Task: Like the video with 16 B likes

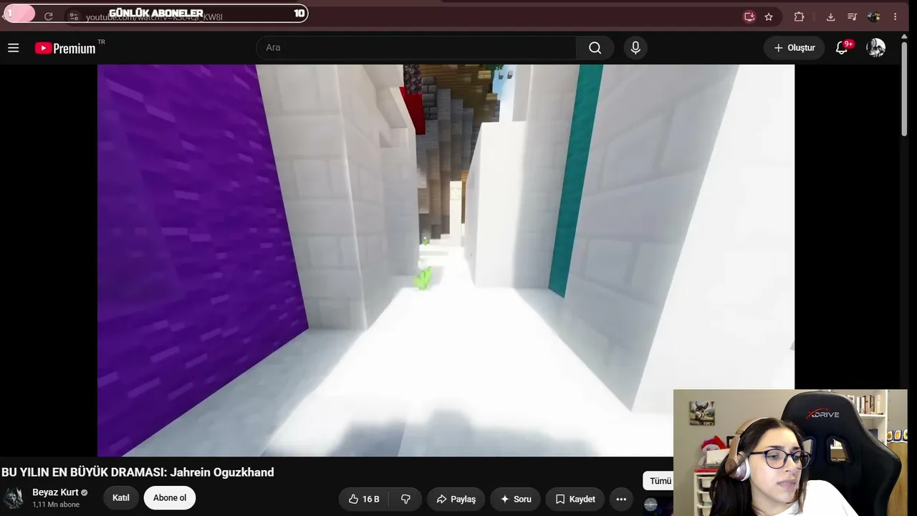Action: (x=364, y=499)
